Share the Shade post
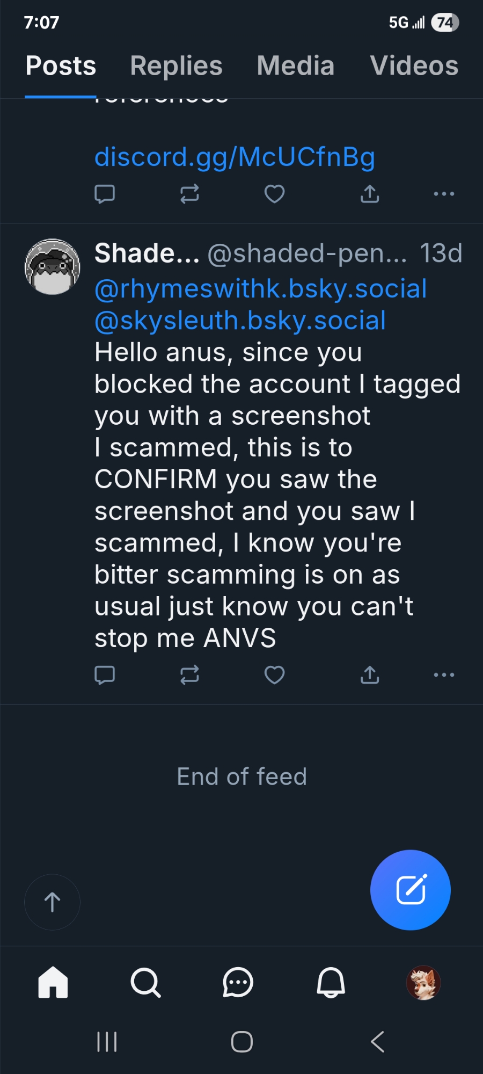Viewport: 483px width, 1074px height. 370,675
